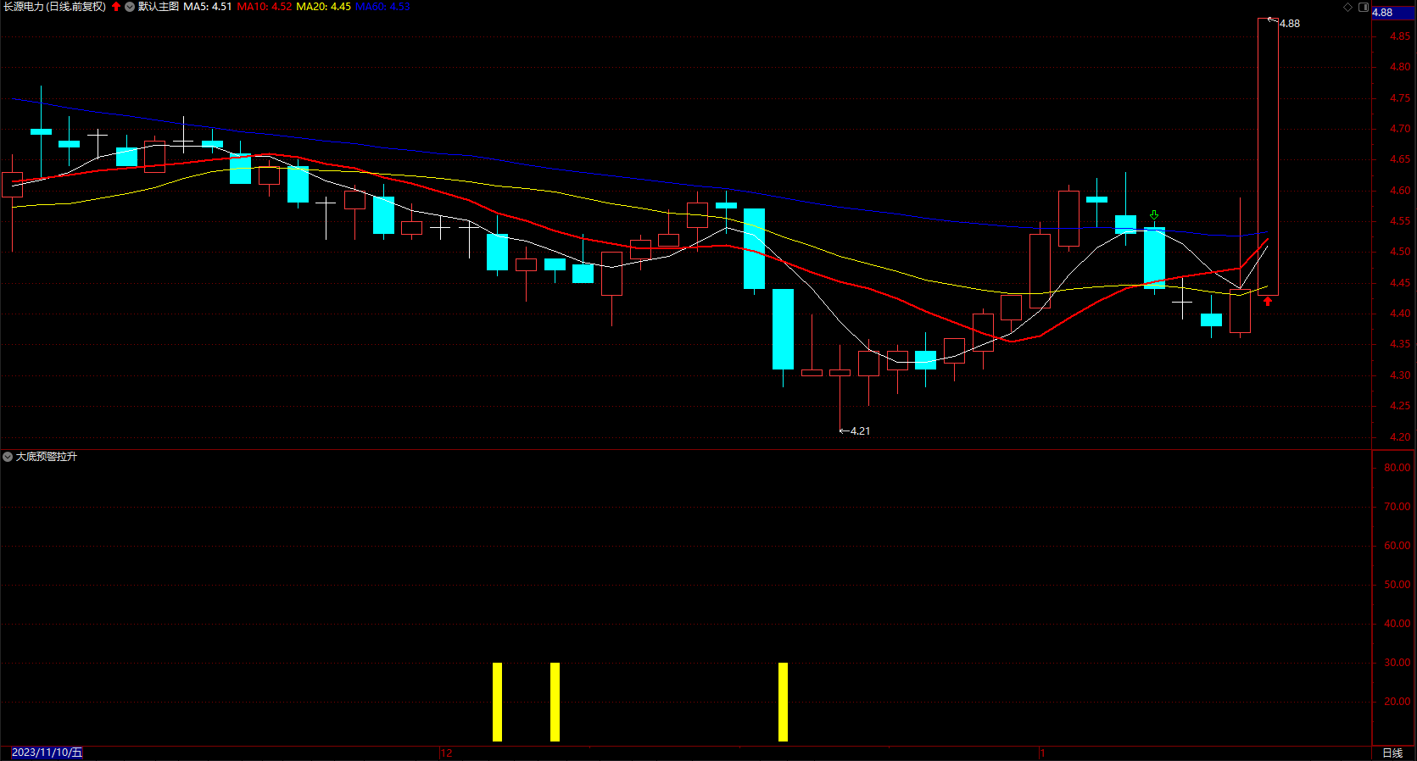
Task: Click the December '12' timeline marker
Action: tap(447, 753)
